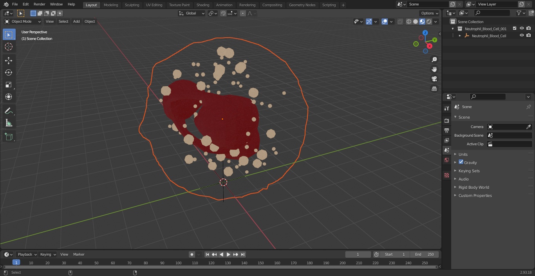Viewport: 535px width, 276px height.
Task: Open the Render menu
Action: [40, 4]
